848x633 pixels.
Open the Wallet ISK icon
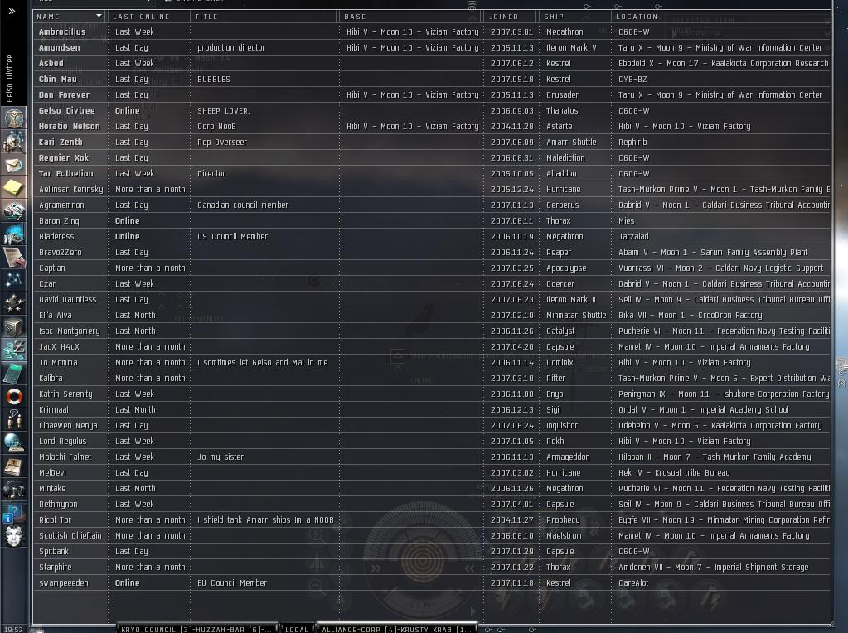point(13,350)
